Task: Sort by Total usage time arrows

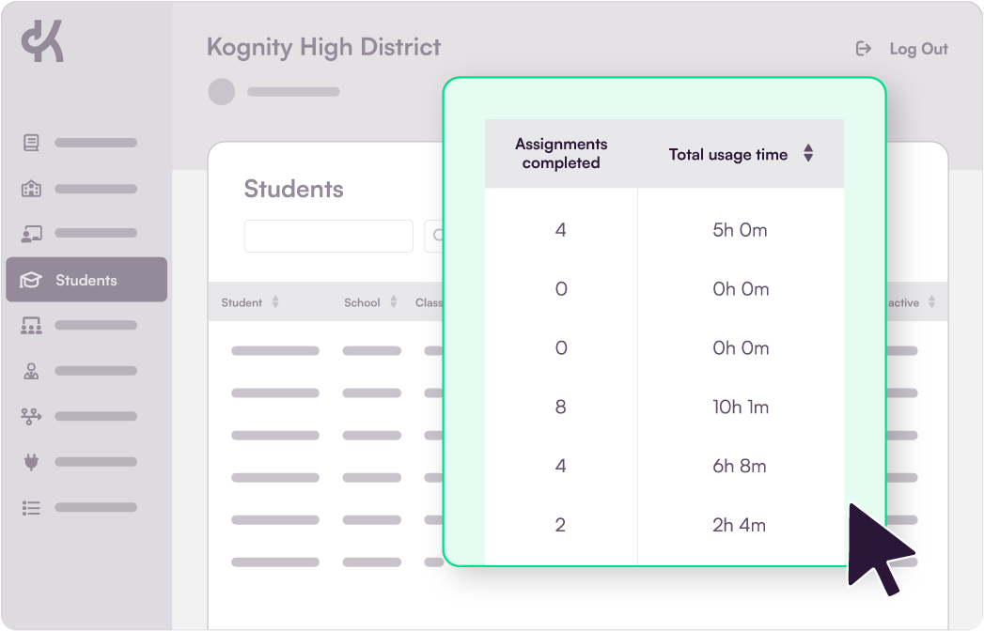Action: click(808, 154)
